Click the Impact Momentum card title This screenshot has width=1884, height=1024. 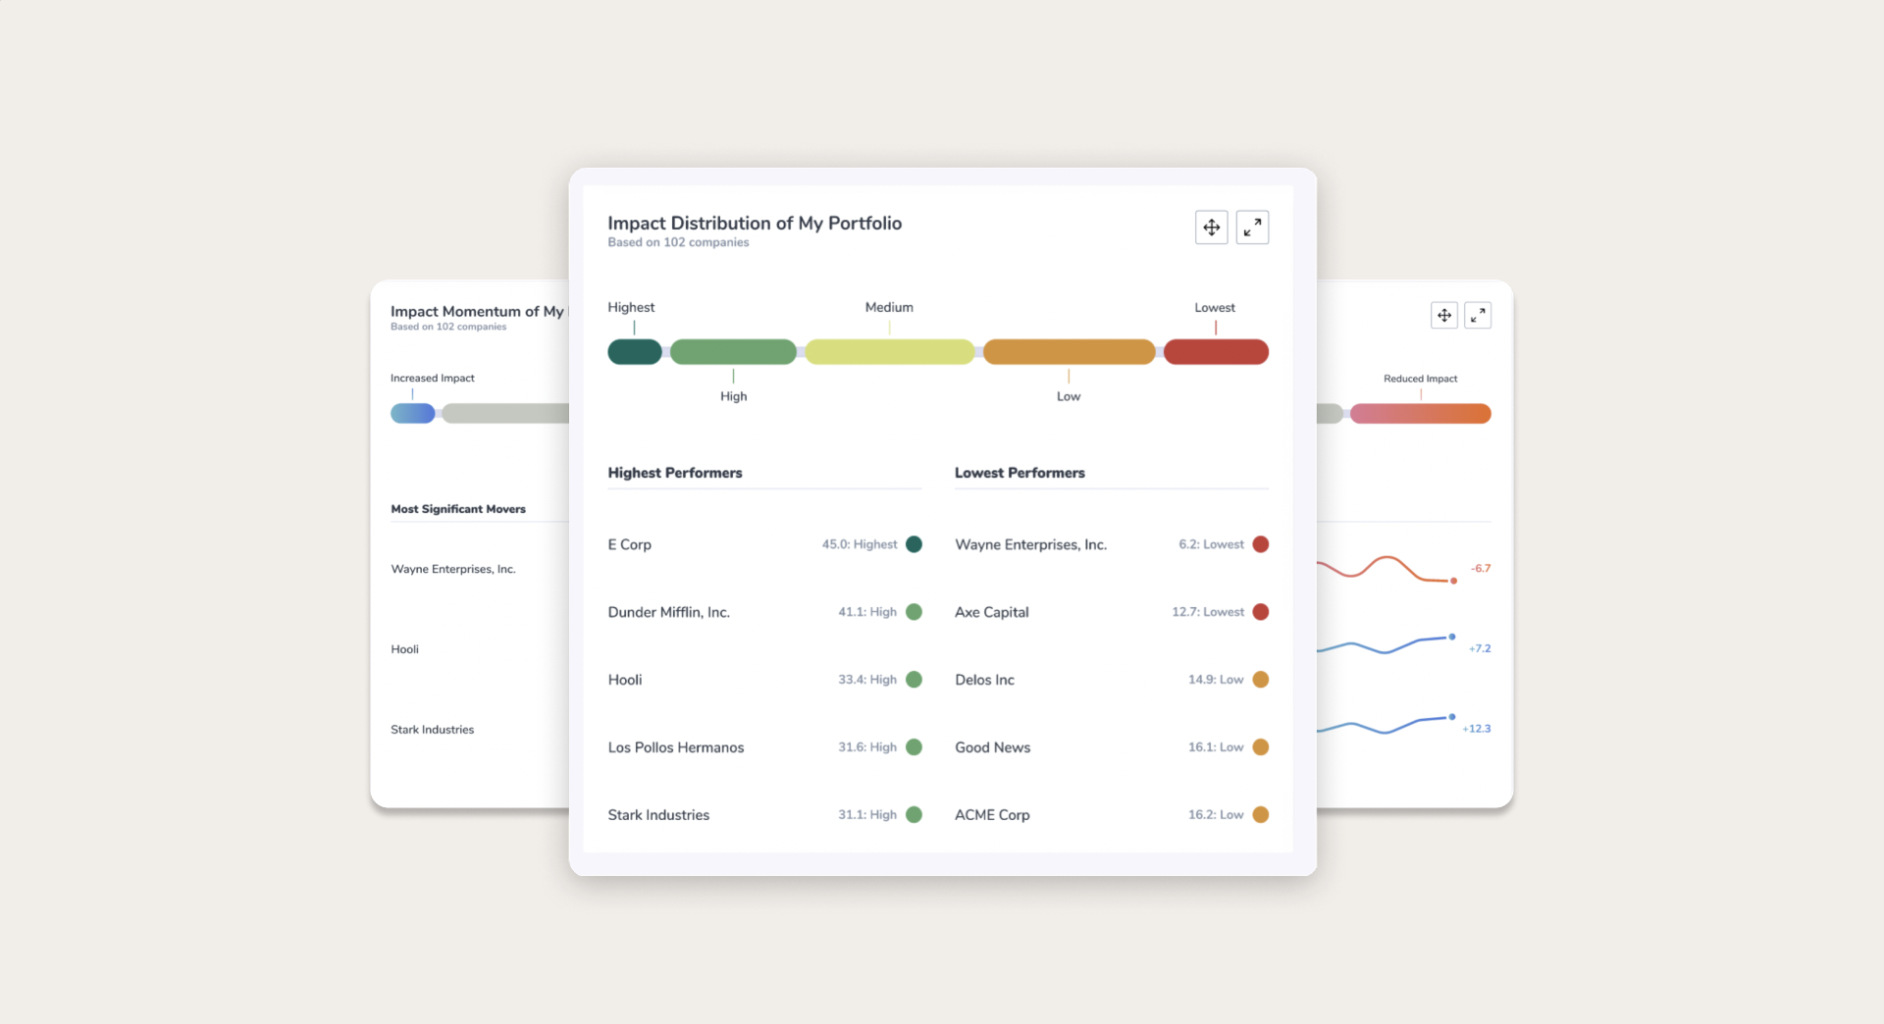coord(478,312)
